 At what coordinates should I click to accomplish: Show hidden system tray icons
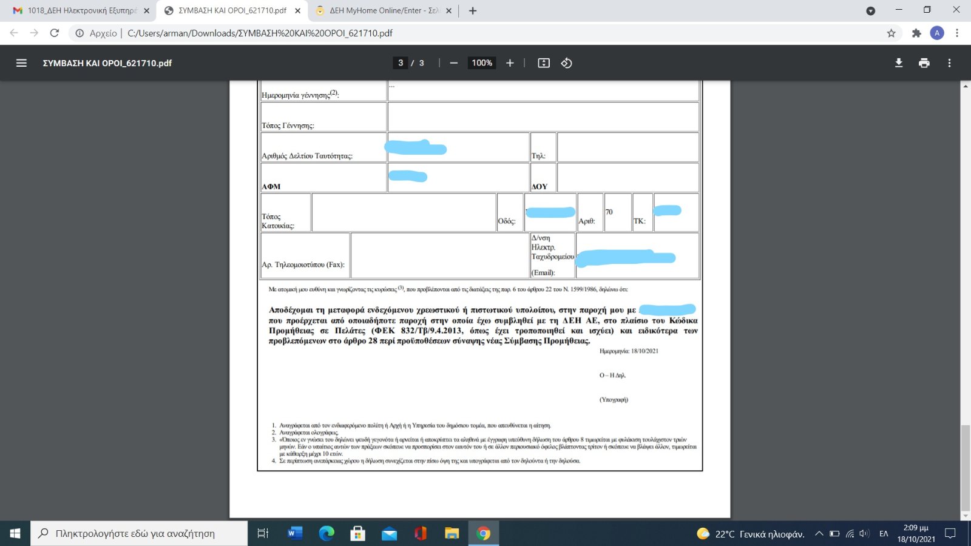[819, 534]
